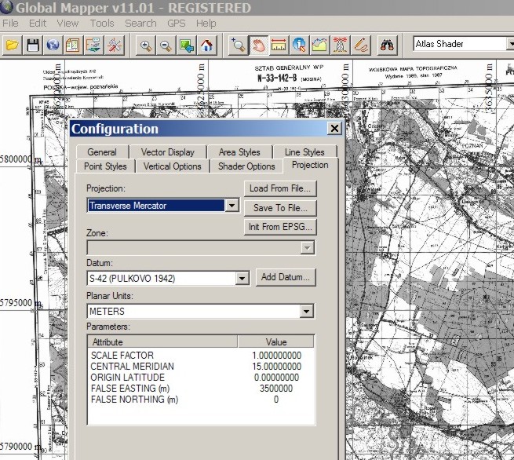Open the View menu
514x460 pixels.
pos(67,24)
